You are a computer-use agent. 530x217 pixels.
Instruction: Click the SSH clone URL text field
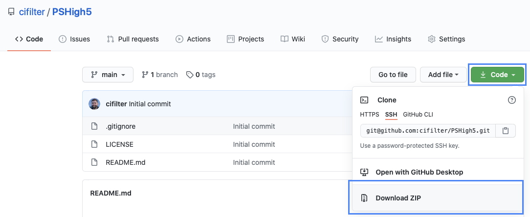pyautogui.click(x=428, y=131)
